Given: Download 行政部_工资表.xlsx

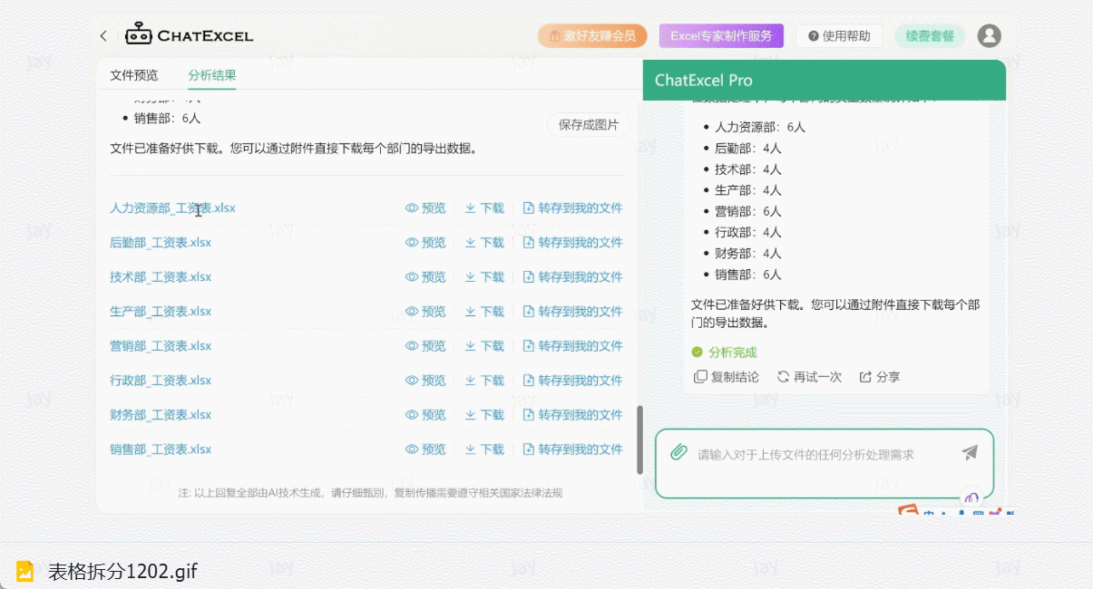Looking at the screenshot, I should [484, 381].
